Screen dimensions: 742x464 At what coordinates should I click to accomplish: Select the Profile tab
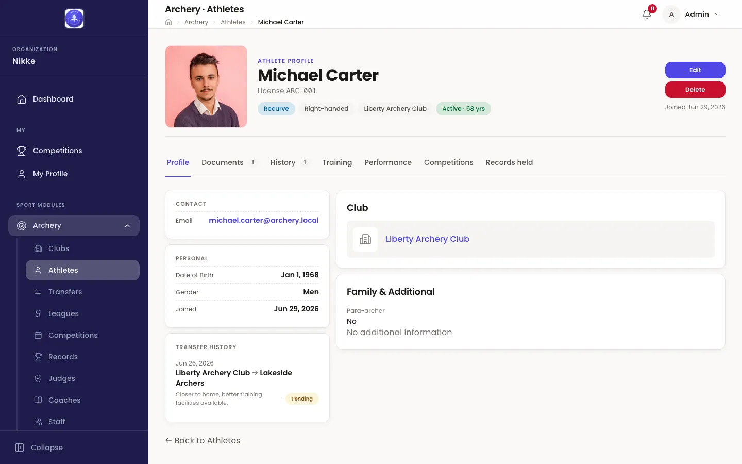tap(178, 162)
